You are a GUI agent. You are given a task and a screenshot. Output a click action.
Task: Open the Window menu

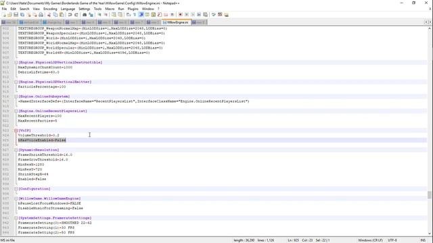pyautogui.click(x=147, y=9)
